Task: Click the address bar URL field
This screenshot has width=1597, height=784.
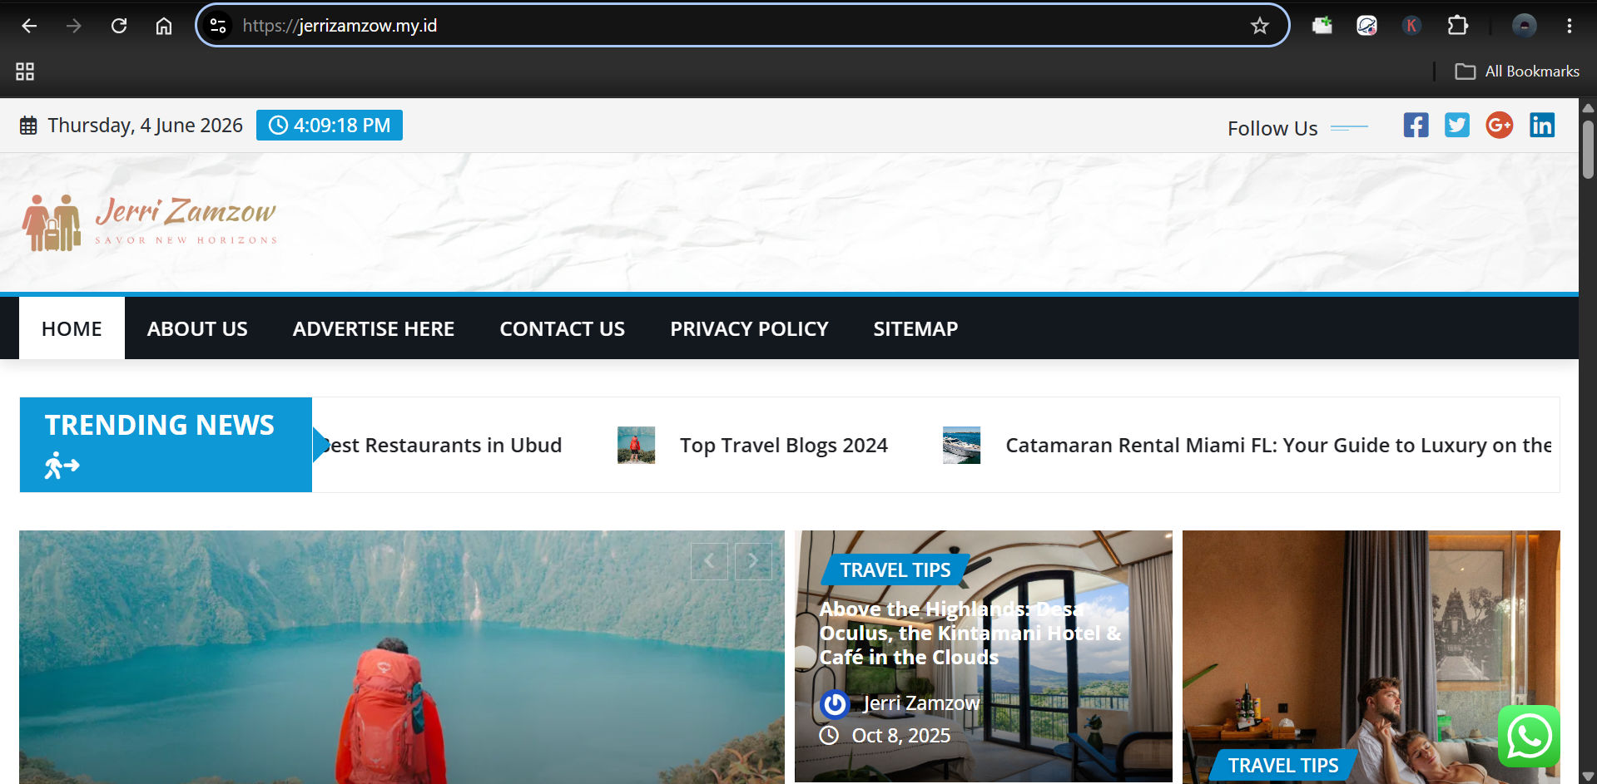Action: tap(741, 26)
